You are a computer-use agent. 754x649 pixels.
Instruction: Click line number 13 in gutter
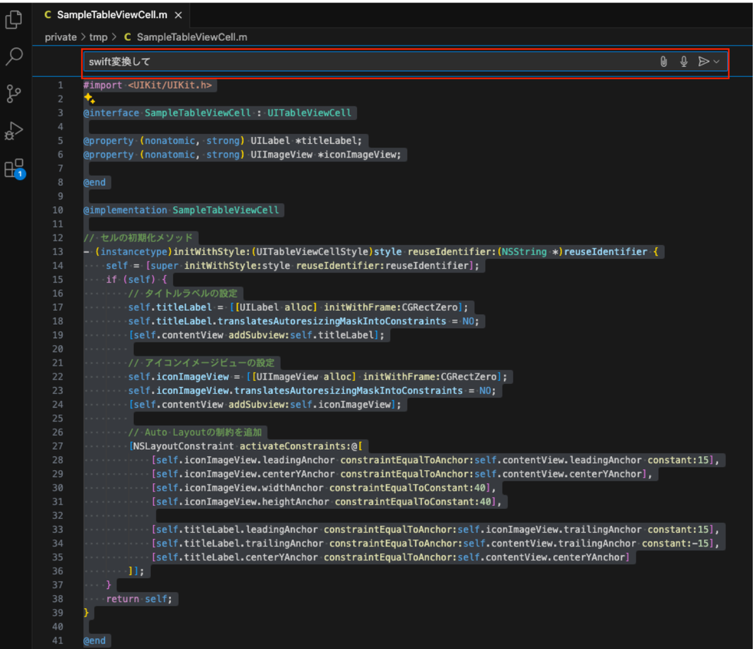pyautogui.click(x=58, y=251)
